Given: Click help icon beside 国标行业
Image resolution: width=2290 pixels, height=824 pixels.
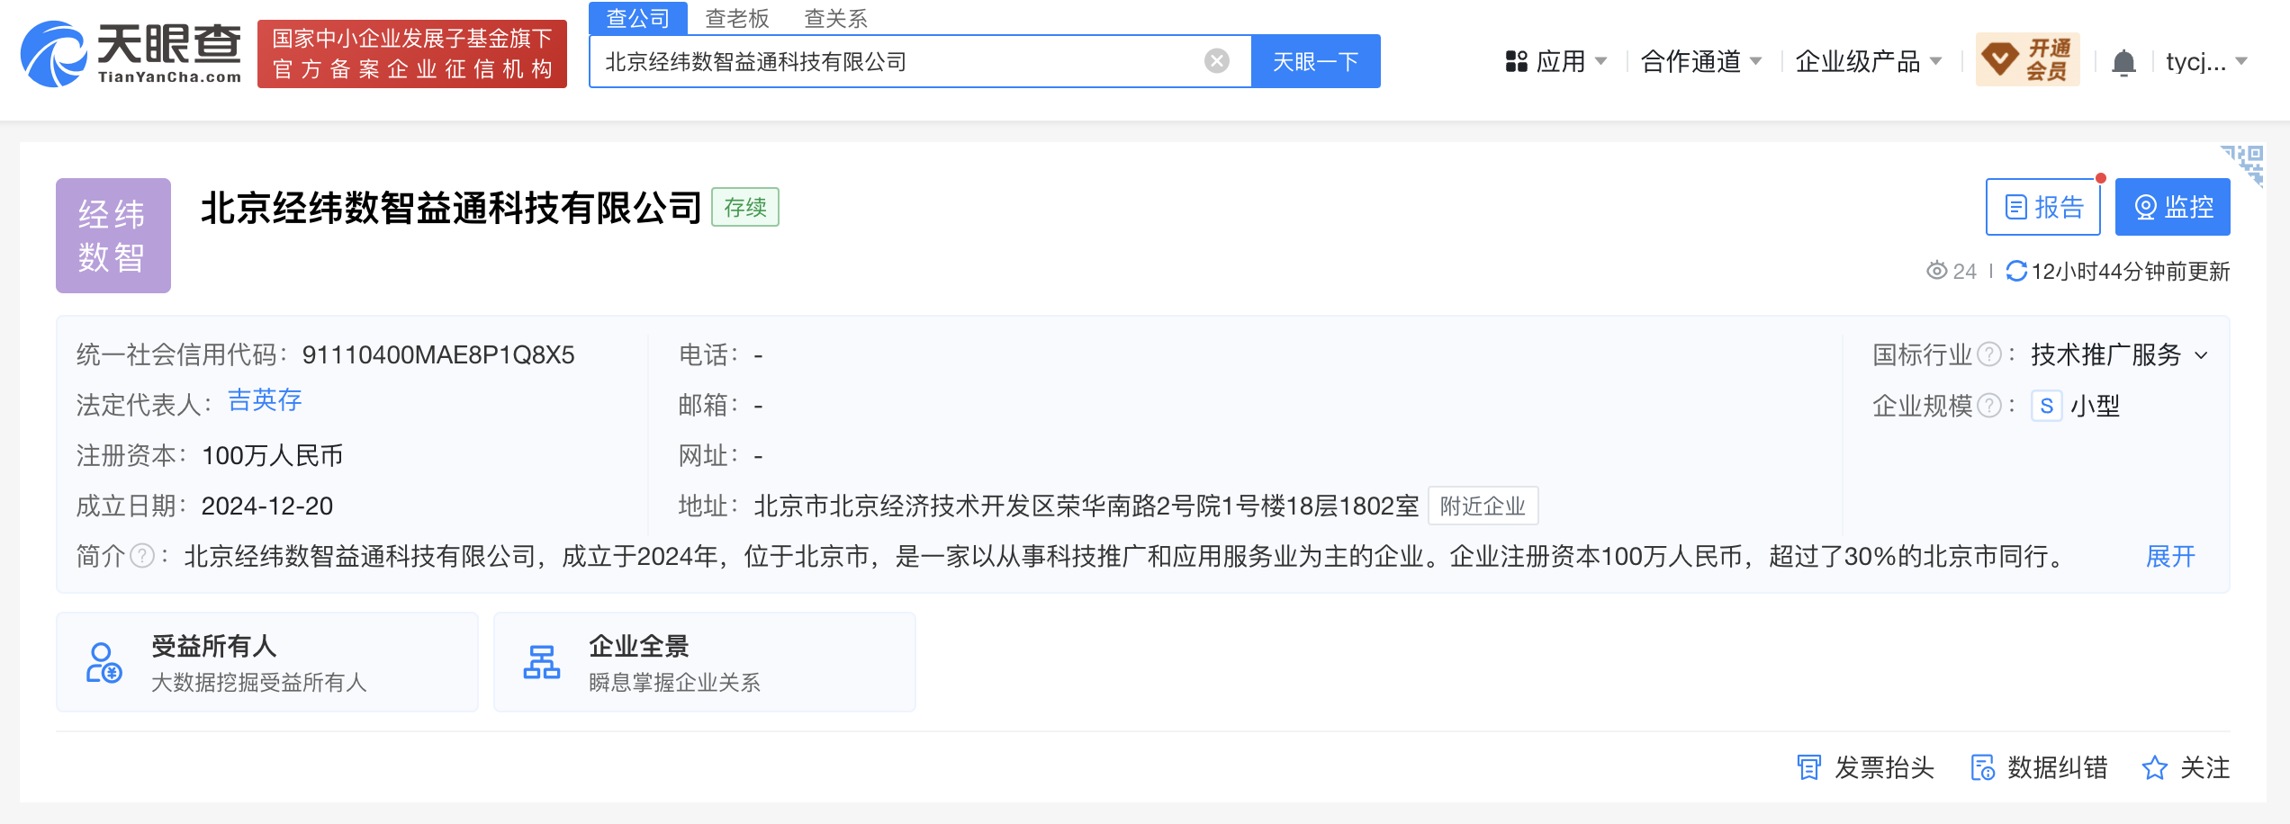Looking at the screenshot, I should [x=1989, y=355].
